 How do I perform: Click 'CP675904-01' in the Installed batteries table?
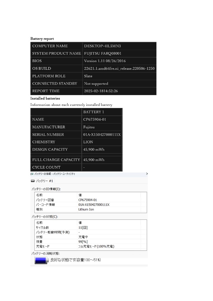[95, 119]
